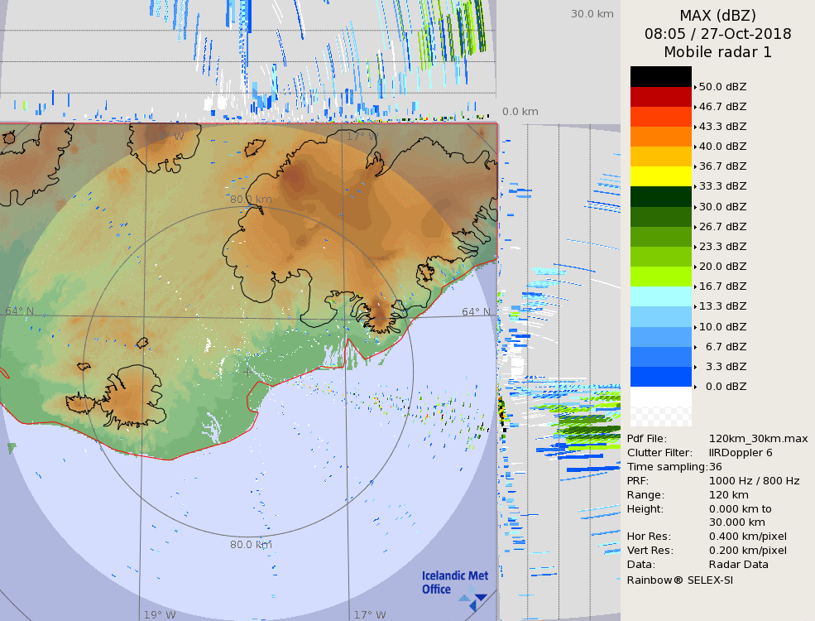815x621 pixels.
Task: Choose the blue 0.0 dBZ legend swatch
Action: click(x=660, y=377)
